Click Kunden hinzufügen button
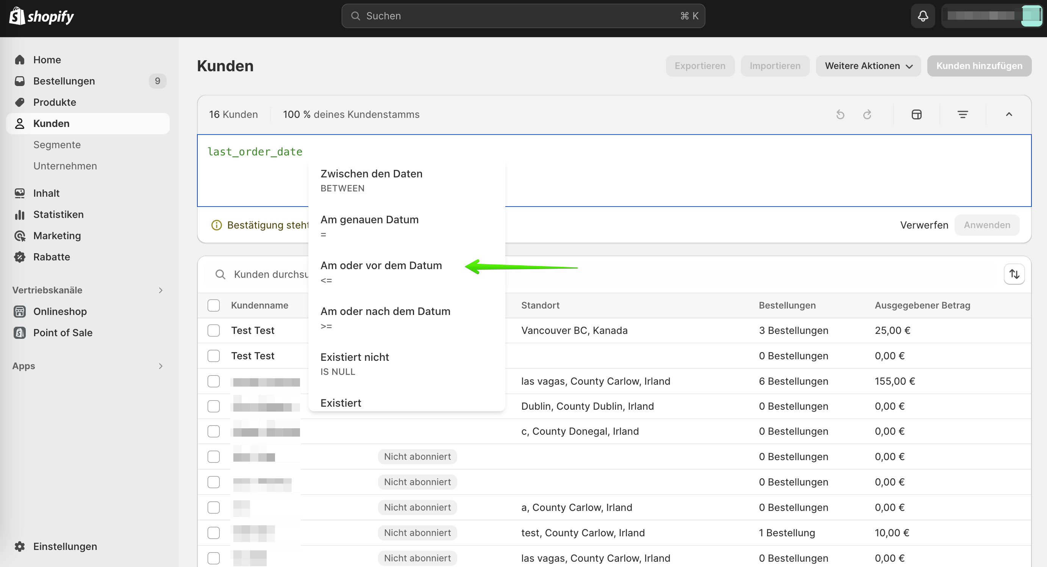Viewport: 1047px width, 567px height. tap(979, 66)
